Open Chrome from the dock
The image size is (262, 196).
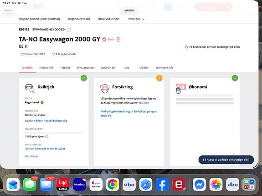coord(113,184)
